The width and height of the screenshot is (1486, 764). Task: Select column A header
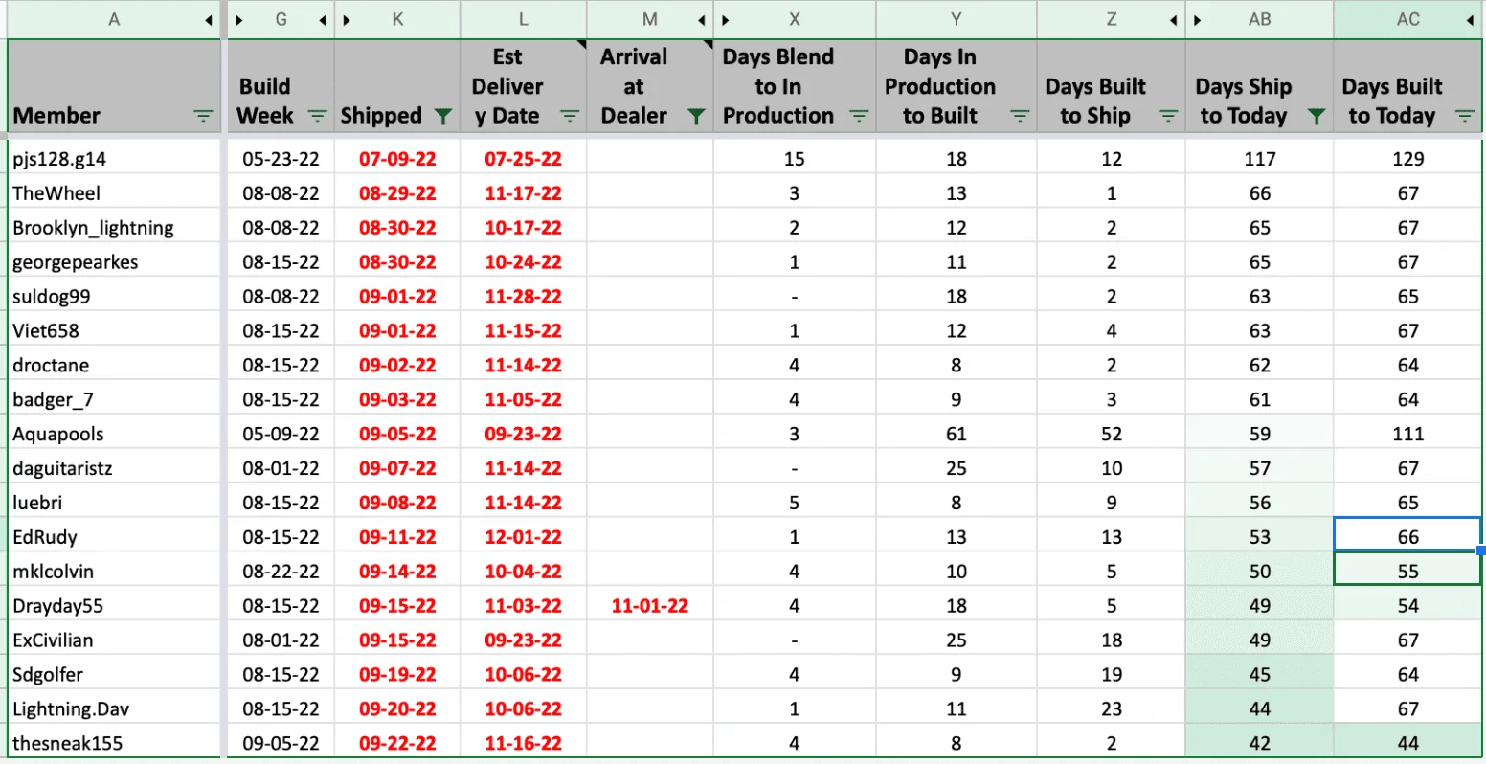tap(114, 19)
